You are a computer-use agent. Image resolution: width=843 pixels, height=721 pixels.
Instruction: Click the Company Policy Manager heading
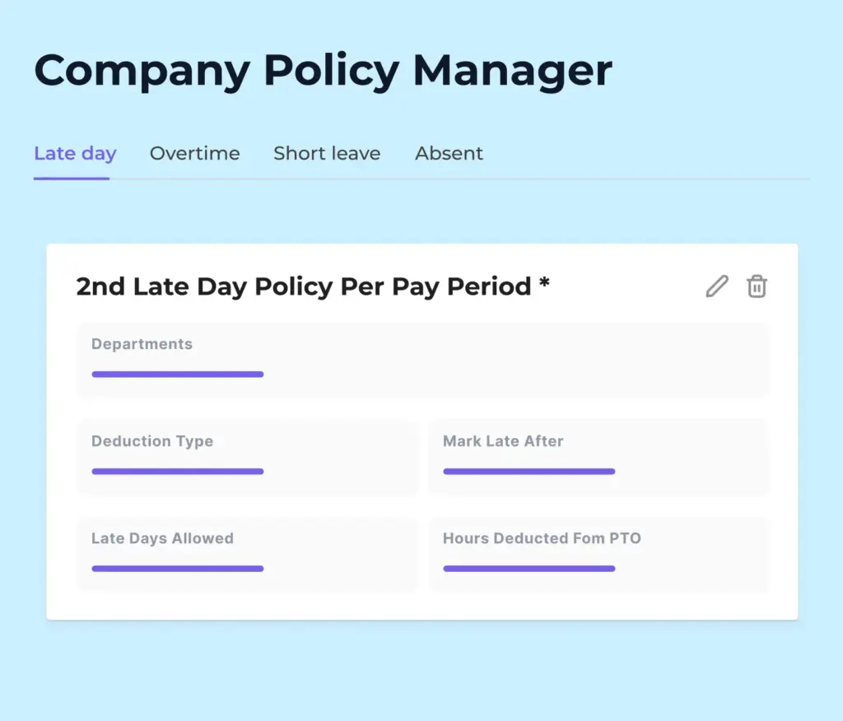[x=323, y=71]
